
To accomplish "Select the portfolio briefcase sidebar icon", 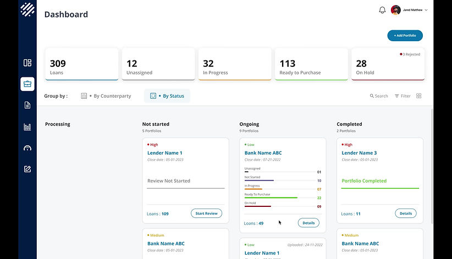I will coord(27,84).
